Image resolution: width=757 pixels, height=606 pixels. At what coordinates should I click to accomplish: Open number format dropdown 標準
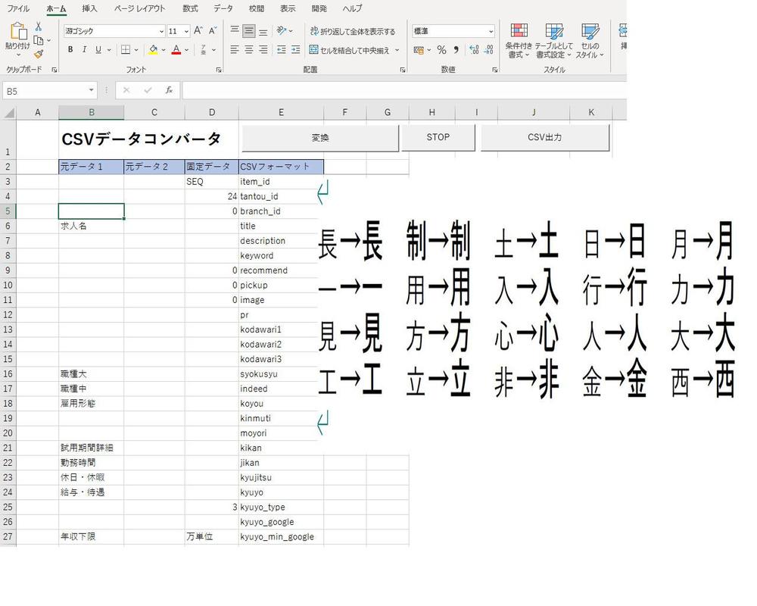click(491, 31)
